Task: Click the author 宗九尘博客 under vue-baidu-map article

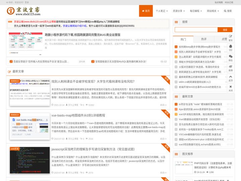Action: coord(73,139)
